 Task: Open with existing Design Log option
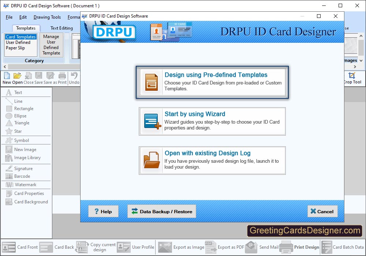click(212, 161)
